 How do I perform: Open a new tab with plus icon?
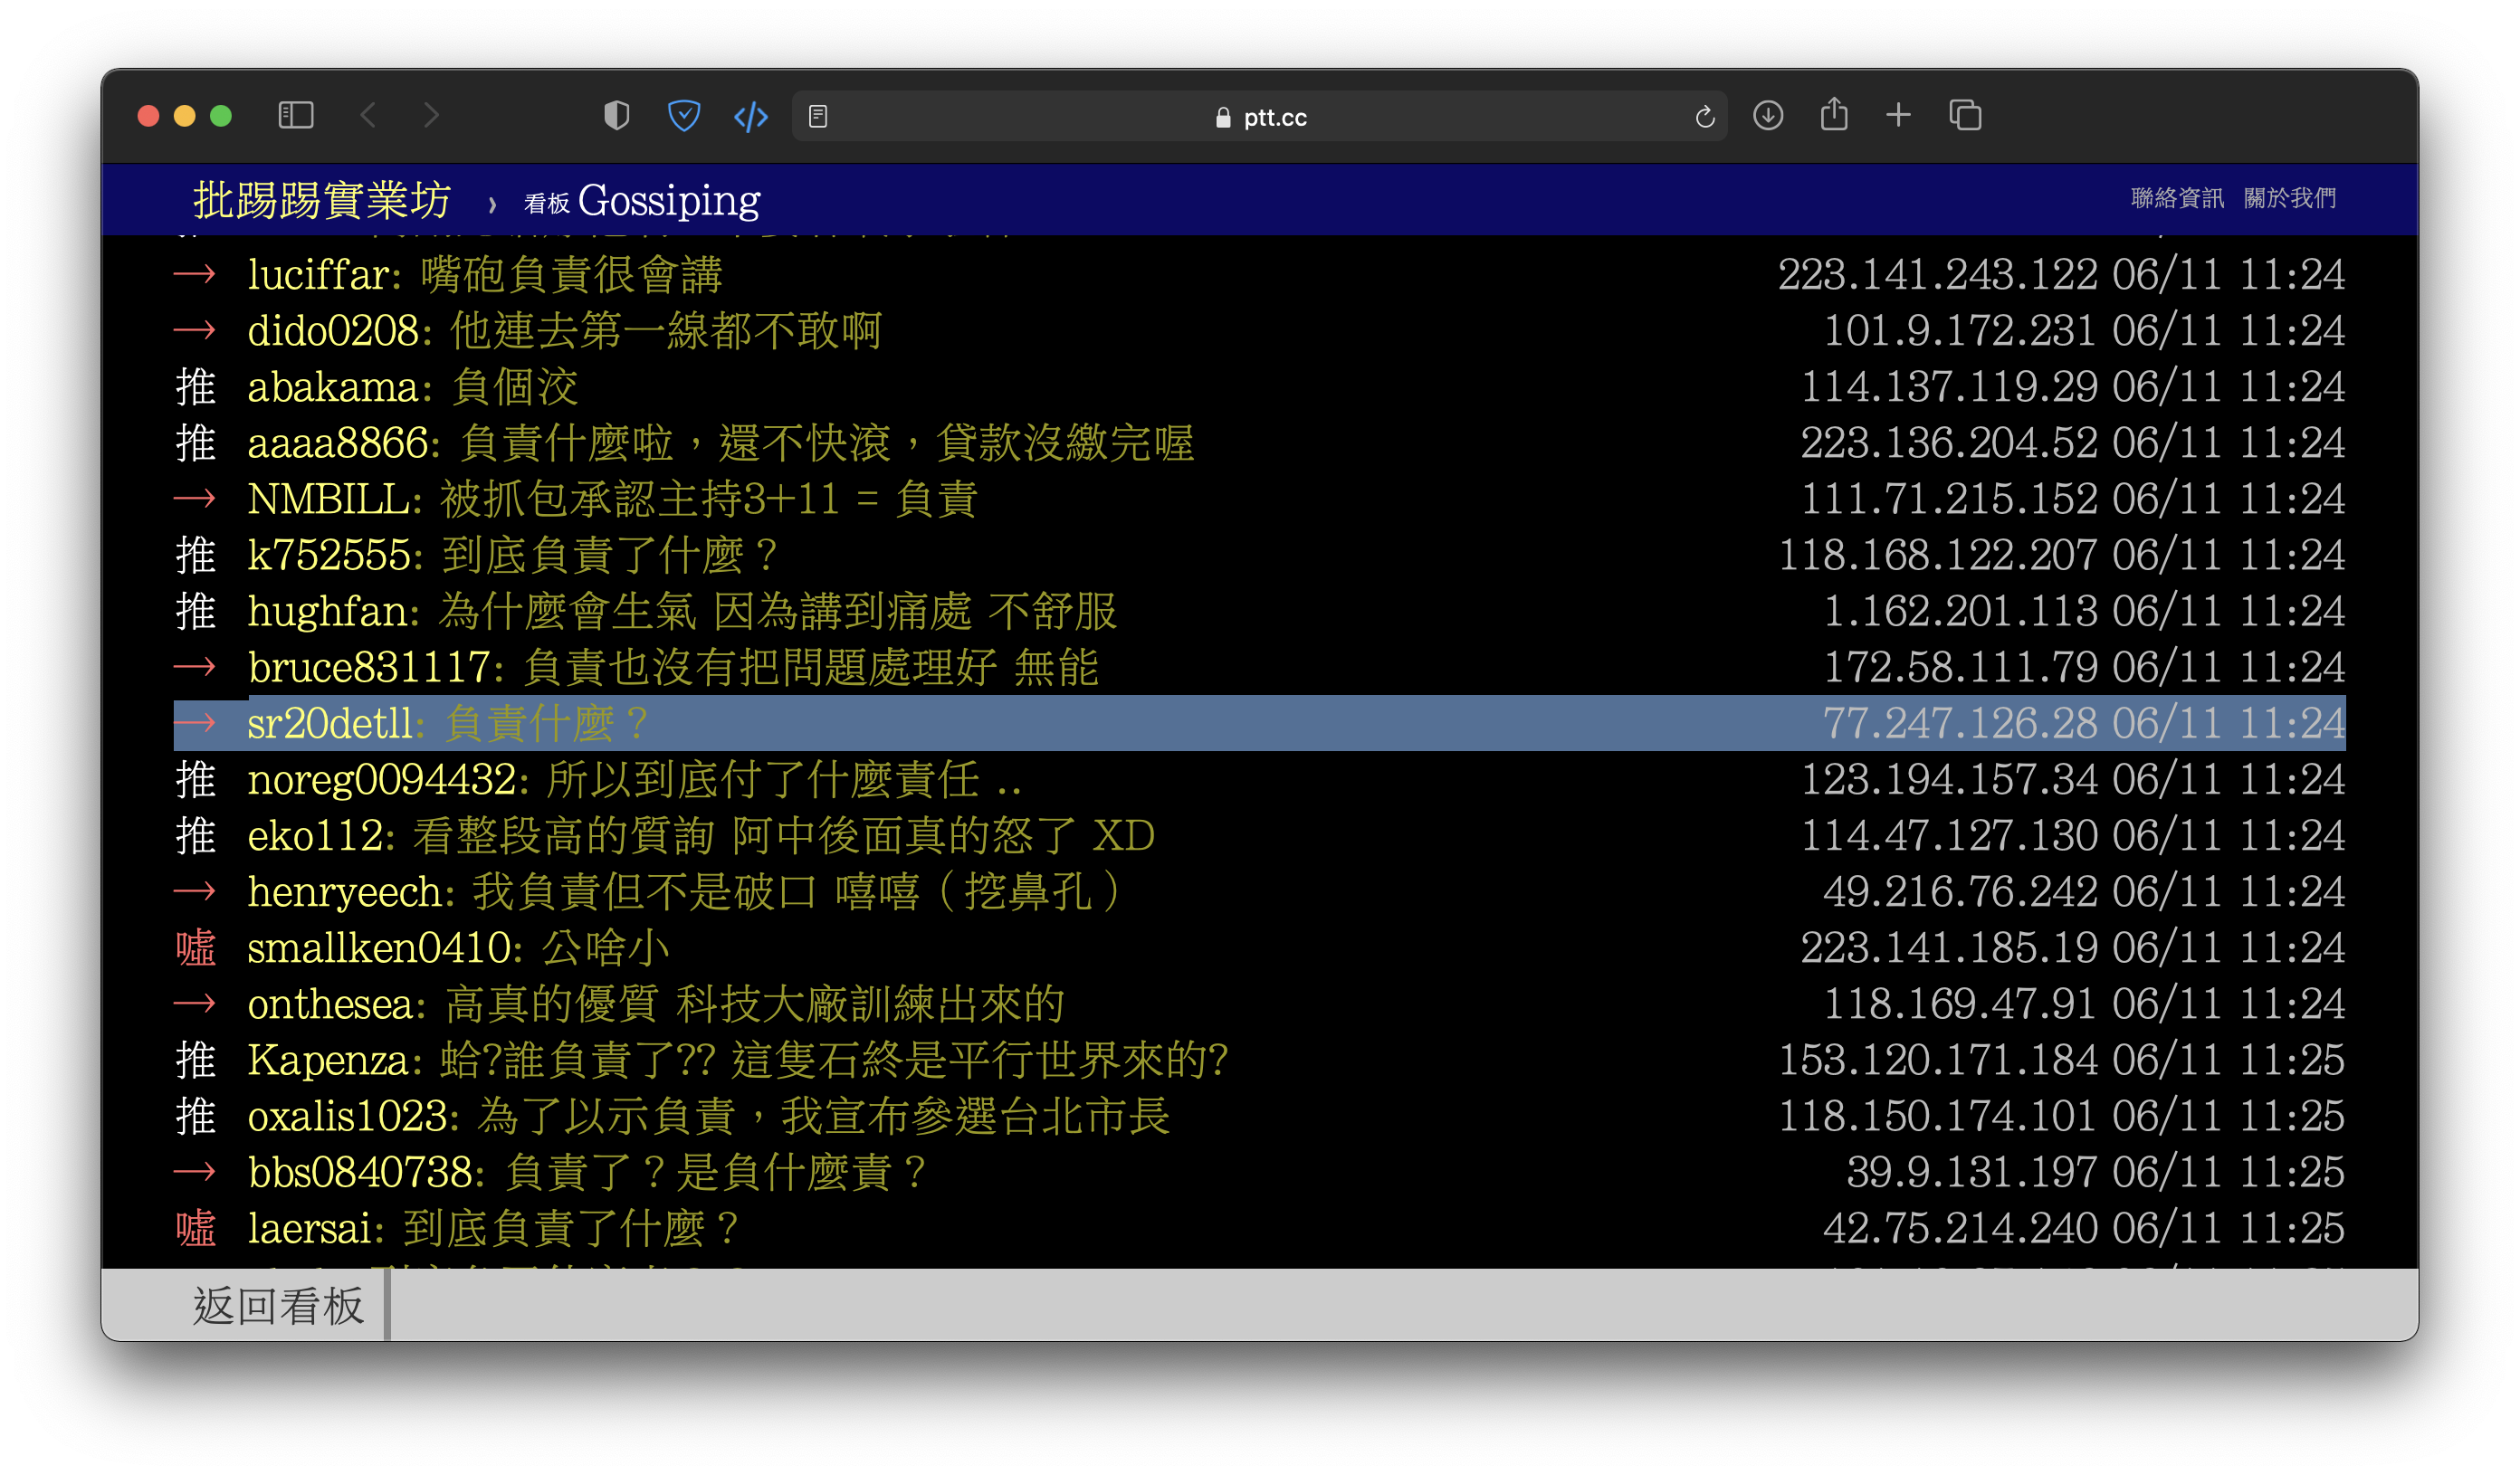(x=1898, y=116)
